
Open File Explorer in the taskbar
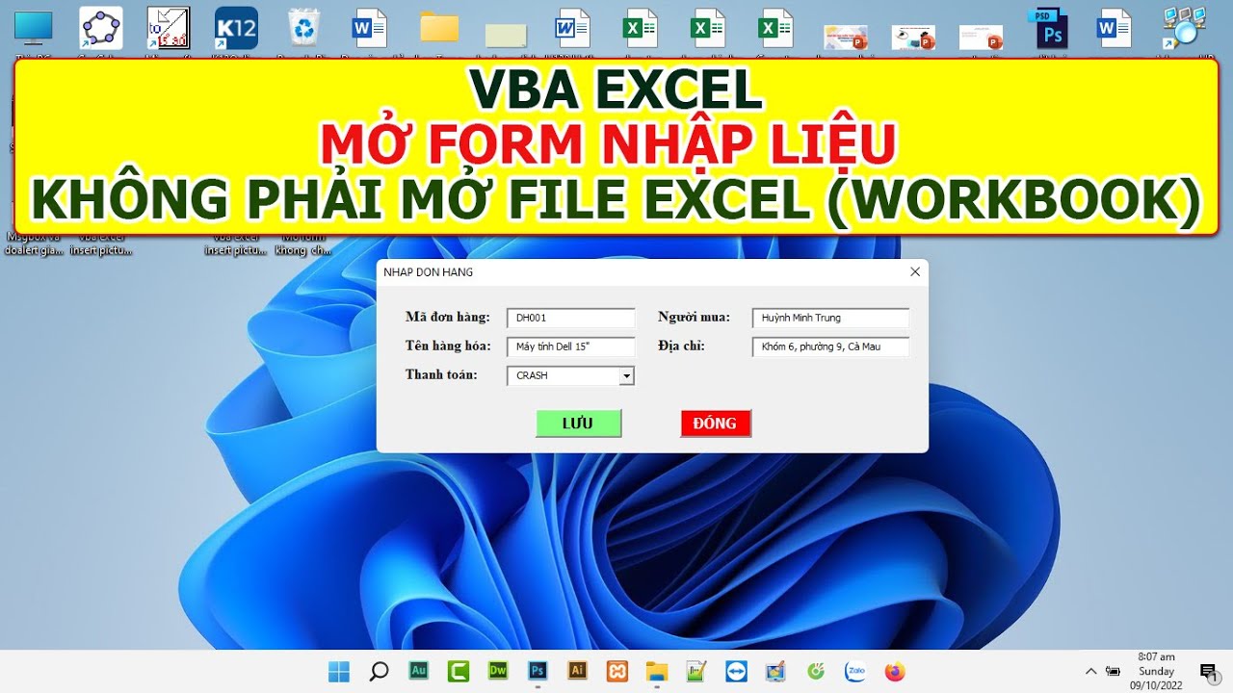point(656,671)
